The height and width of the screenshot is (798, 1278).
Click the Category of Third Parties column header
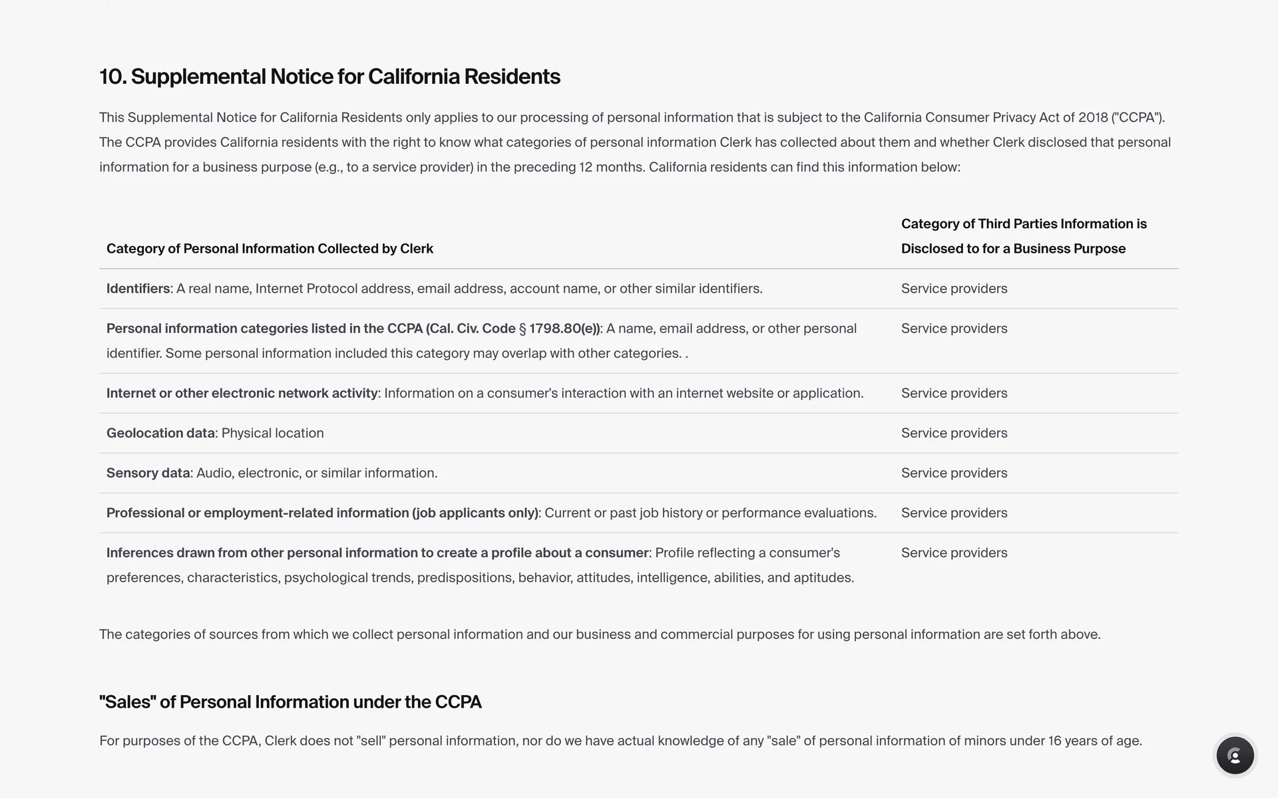point(1023,236)
